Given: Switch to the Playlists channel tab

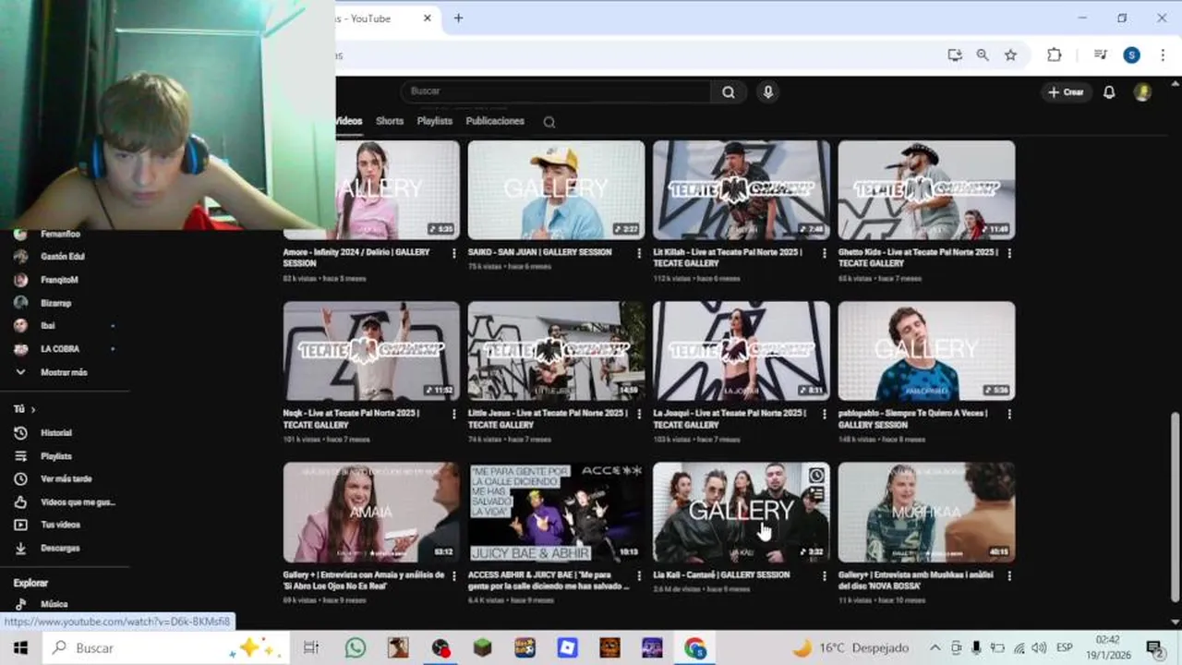Looking at the screenshot, I should pyautogui.click(x=434, y=121).
